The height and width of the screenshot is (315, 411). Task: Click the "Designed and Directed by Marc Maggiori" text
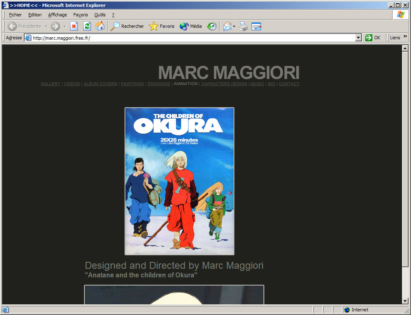pos(174,265)
